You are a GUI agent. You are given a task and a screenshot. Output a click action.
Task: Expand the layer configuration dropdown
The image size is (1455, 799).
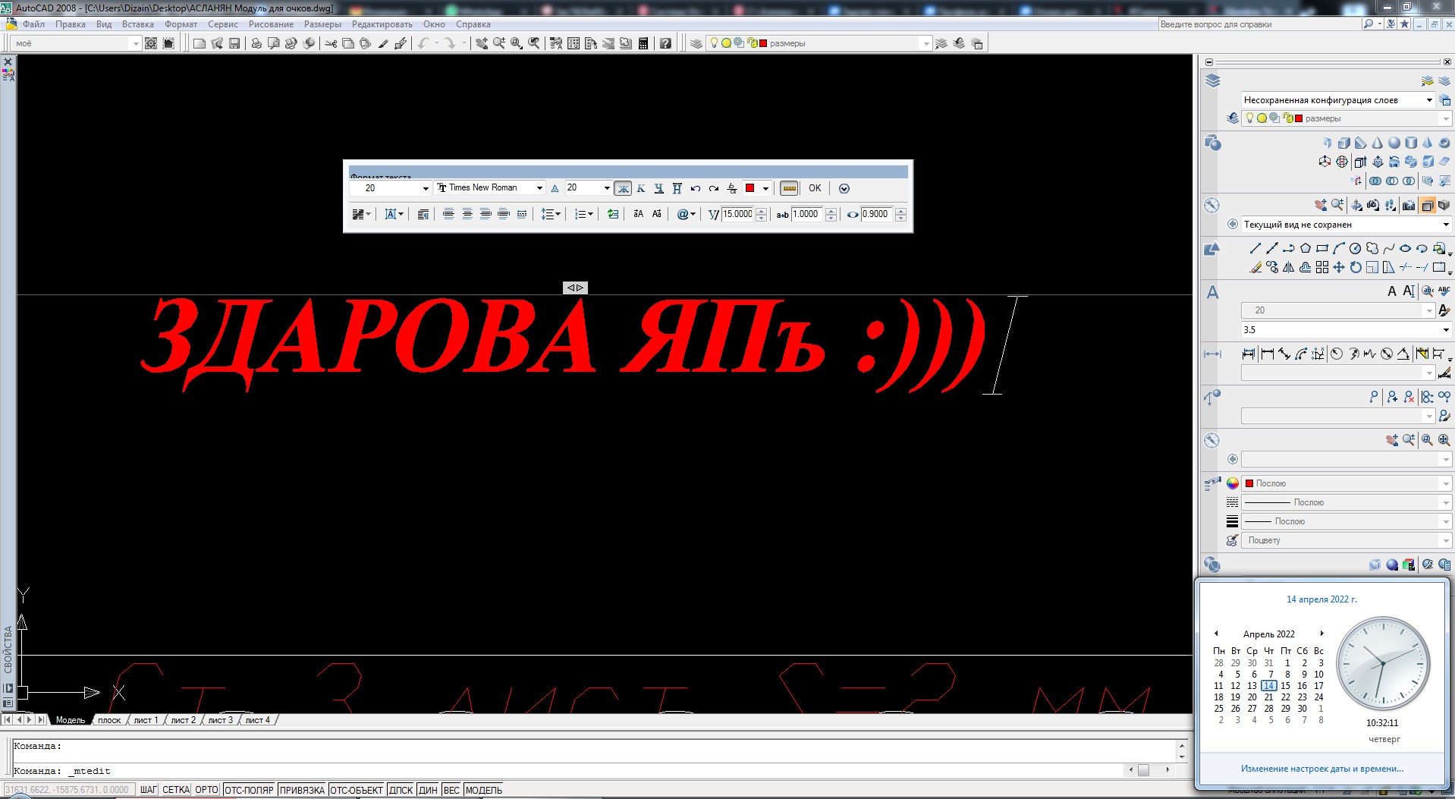point(1429,100)
